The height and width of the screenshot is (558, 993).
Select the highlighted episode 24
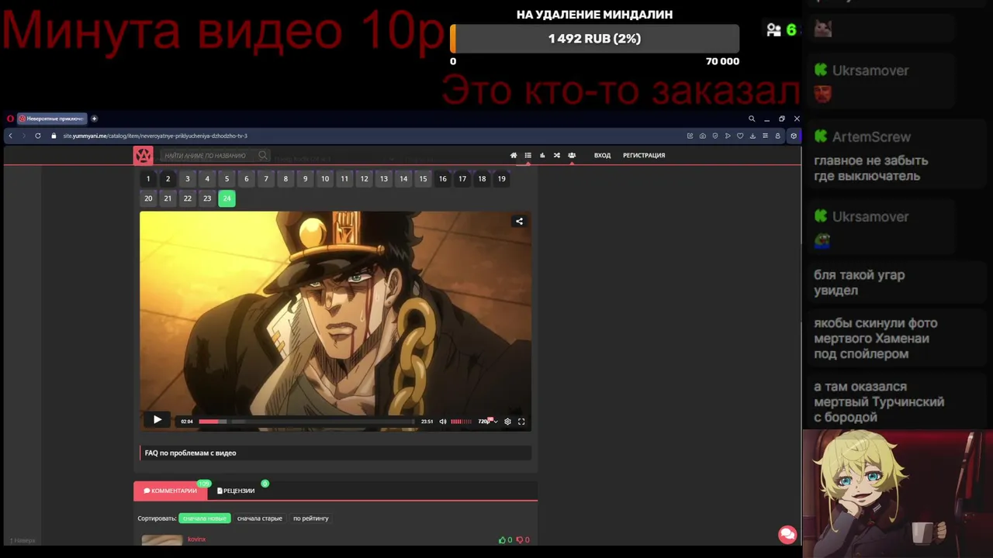[227, 198]
